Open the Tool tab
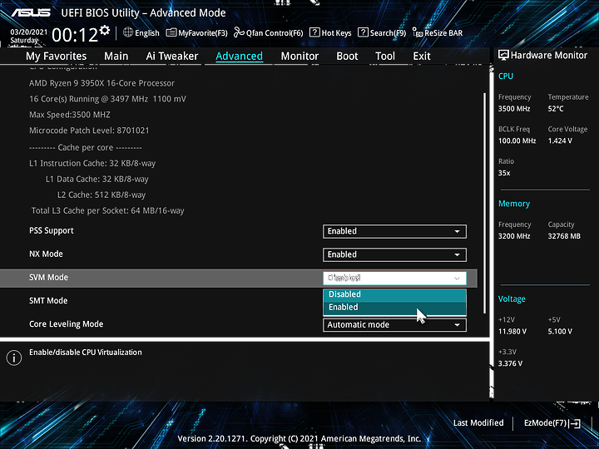Screen dimensions: 599x449 coord(385,57)
